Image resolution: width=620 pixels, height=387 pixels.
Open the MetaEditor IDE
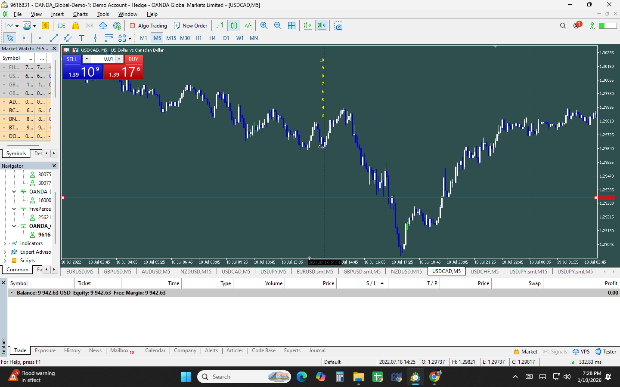(x=62, y=26)
